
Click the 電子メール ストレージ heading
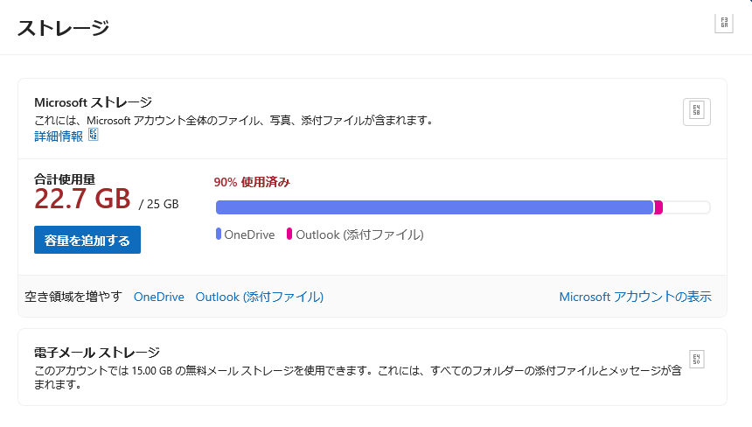click(x=96, y=353)
